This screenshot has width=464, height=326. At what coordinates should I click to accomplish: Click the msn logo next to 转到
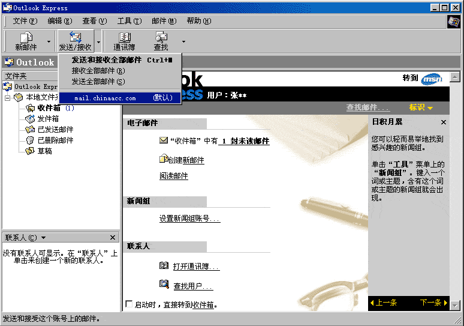point(432,79)
